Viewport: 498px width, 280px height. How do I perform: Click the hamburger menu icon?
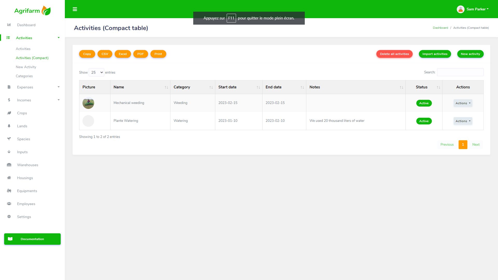click(75, 9)
